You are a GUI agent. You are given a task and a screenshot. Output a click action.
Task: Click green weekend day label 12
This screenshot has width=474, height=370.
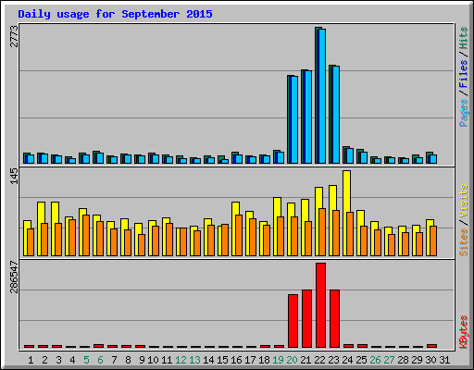click(181, 360)
